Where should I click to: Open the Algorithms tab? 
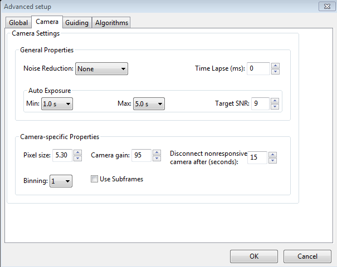click(x=111, y=23)
